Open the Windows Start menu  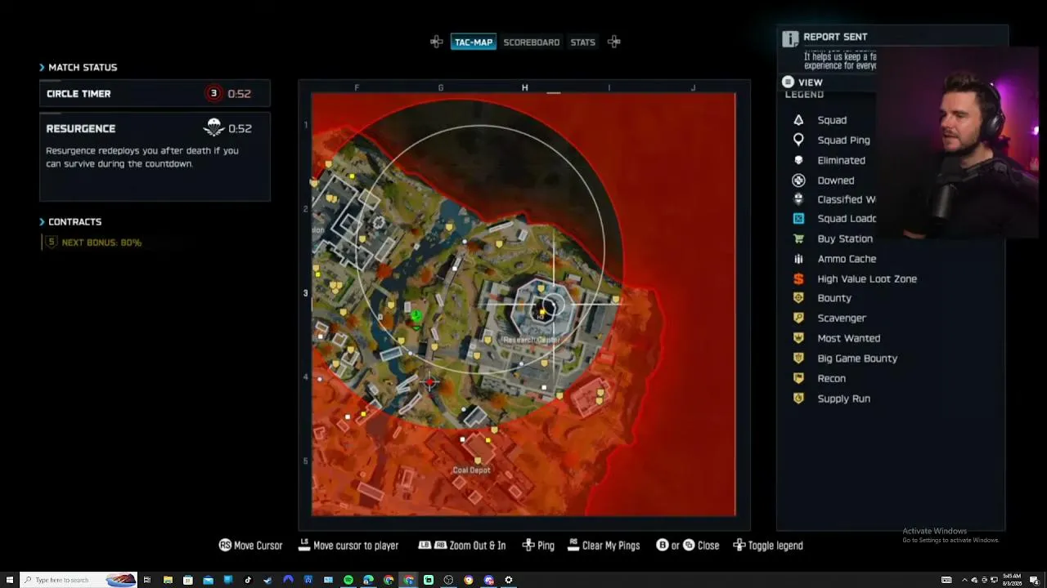[10, 580]
